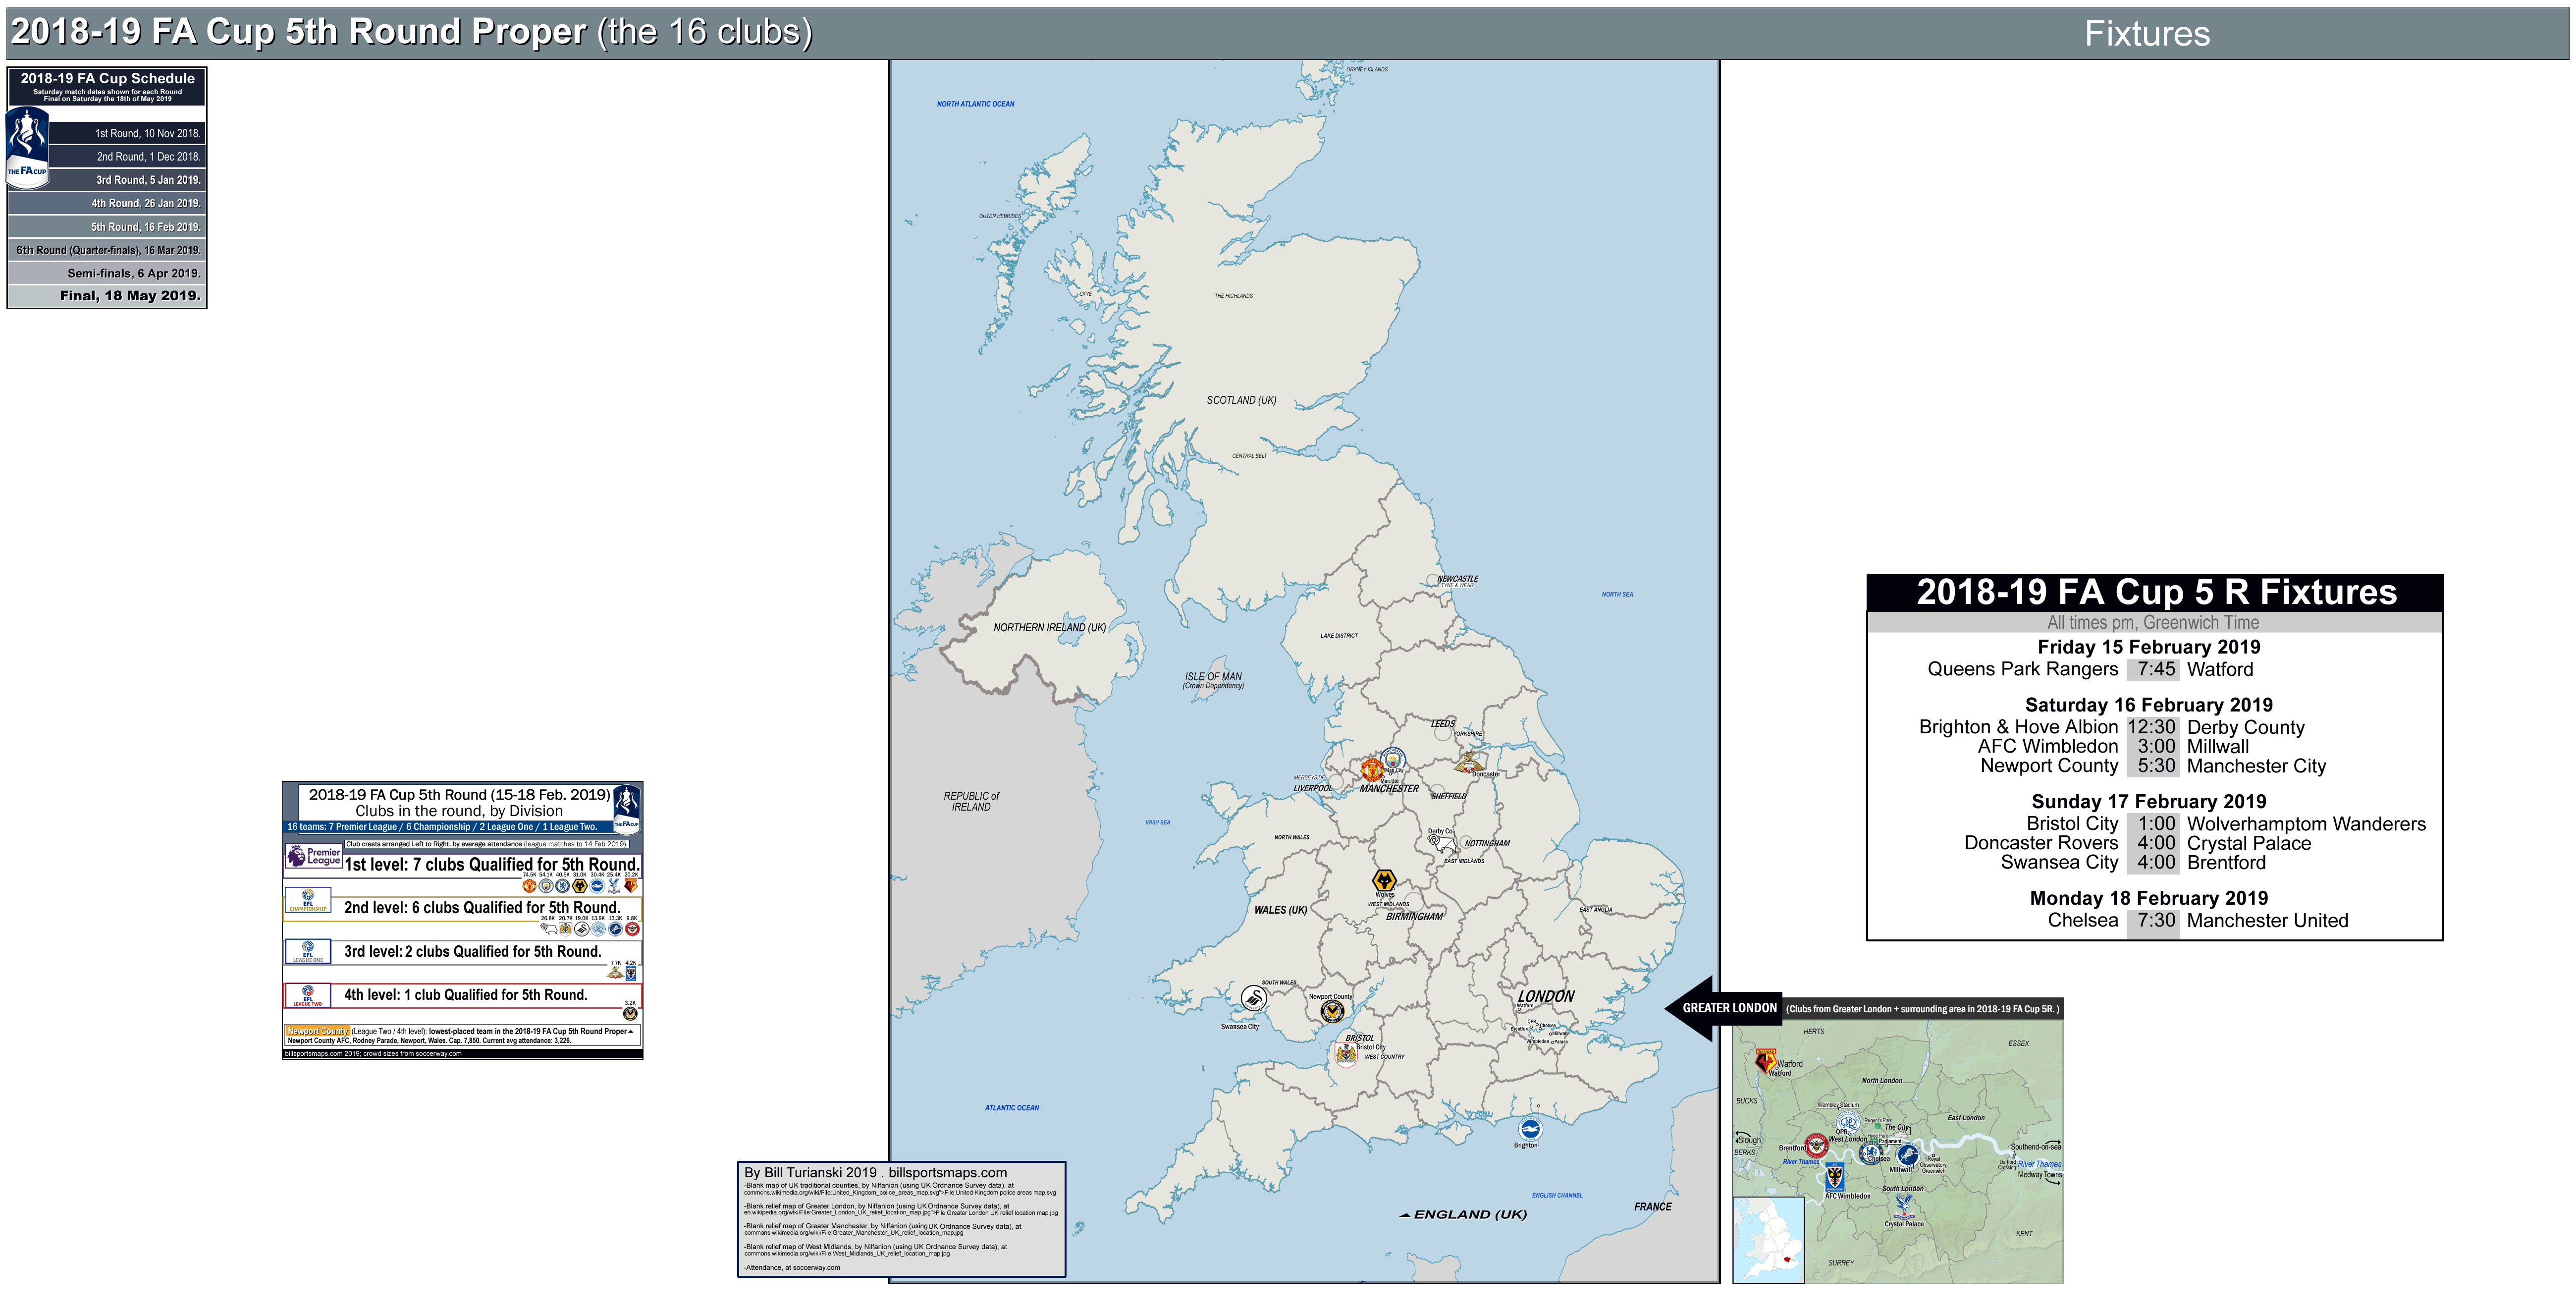2576x1313 pixels.
Task: Click the wikimedia West Midlands relief map URL
Action: click(x=847, y=1253)
